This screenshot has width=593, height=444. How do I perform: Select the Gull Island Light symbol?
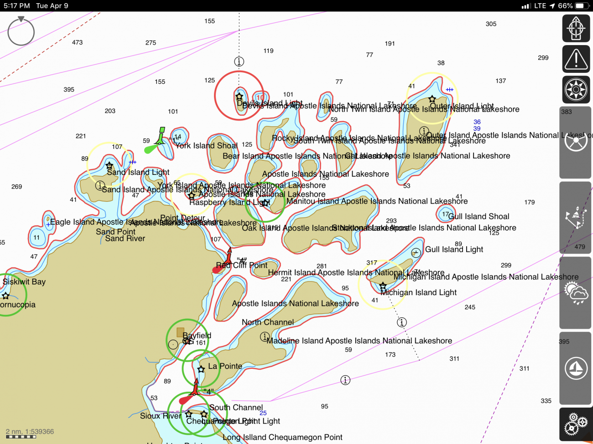point(416,252)
